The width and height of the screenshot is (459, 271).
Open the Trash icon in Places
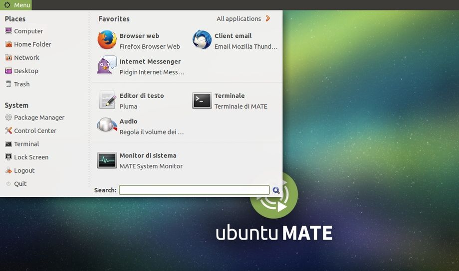pyautogui.click(x=8, y=84)
